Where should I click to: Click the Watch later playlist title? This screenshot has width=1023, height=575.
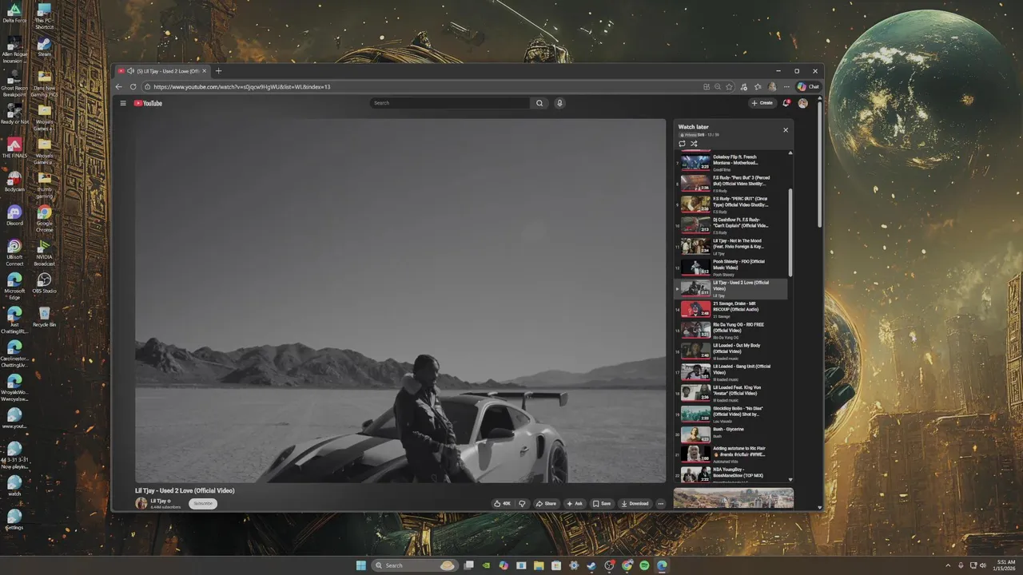[x=693, y=127]
